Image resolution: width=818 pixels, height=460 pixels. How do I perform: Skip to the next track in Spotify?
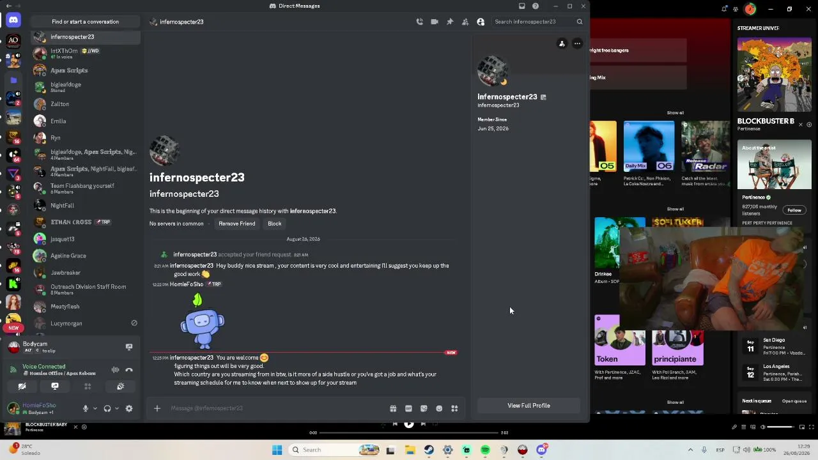coord(423,424)
